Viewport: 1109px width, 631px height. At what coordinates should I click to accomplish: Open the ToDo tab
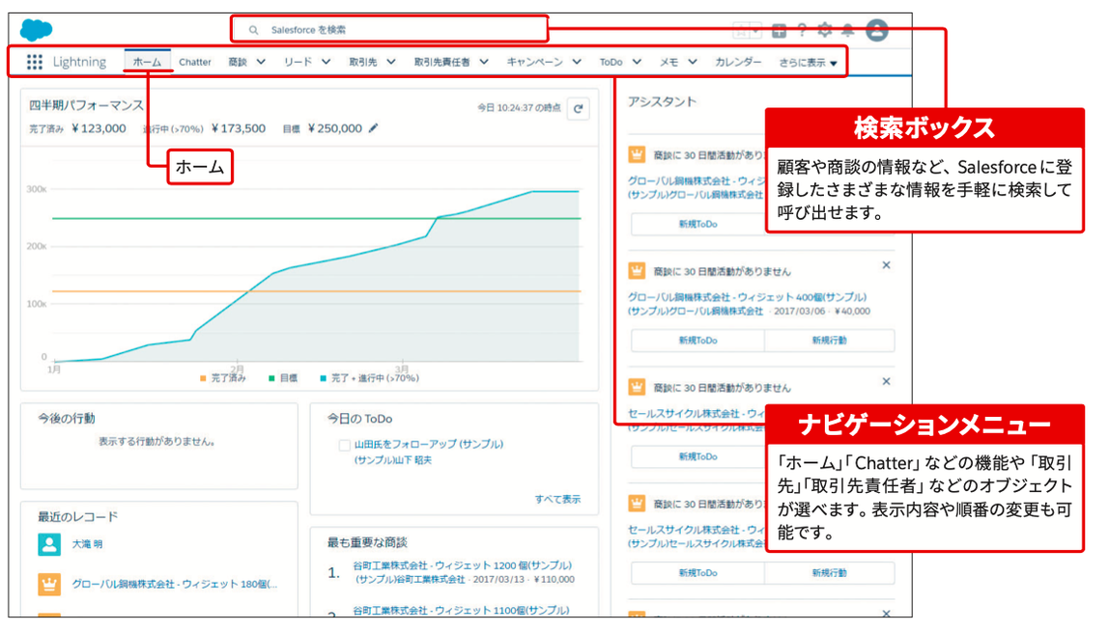click(x=611, y=62)
